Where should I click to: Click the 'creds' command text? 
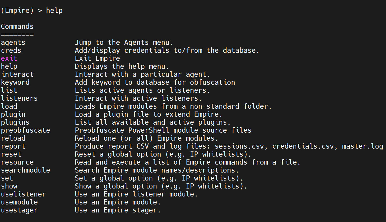coord(11,50)
